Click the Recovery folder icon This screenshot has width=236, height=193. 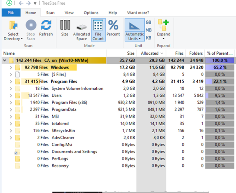tap(17, 166)
